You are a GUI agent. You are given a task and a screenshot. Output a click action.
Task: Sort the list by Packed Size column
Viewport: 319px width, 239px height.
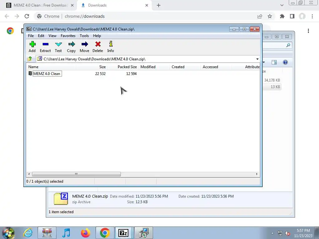coord(123,67)
